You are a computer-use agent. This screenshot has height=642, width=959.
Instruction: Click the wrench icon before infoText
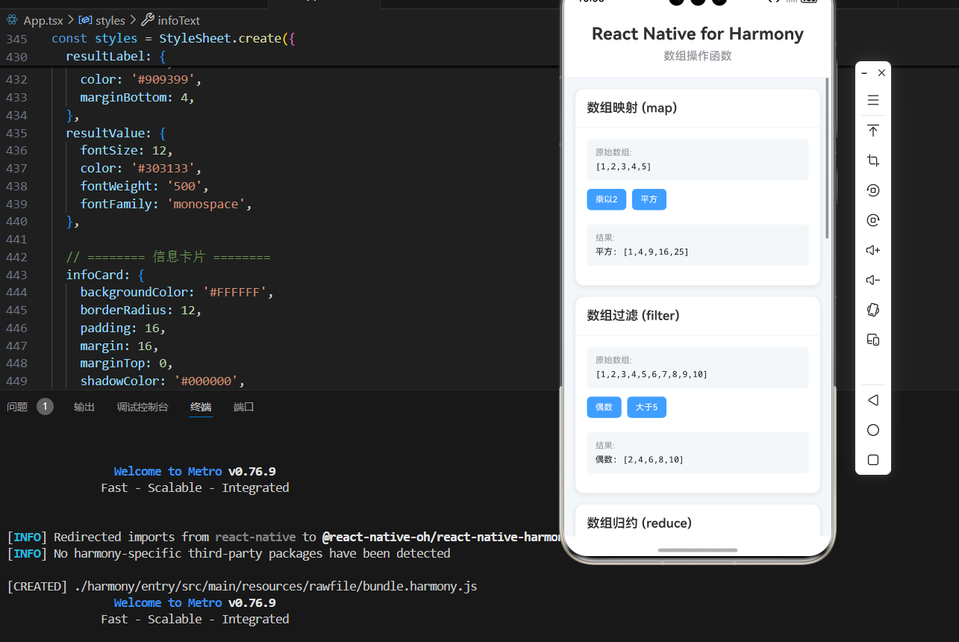(x=148, y=20)
